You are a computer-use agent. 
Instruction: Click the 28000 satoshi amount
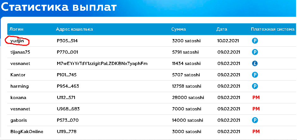point(188,97)
